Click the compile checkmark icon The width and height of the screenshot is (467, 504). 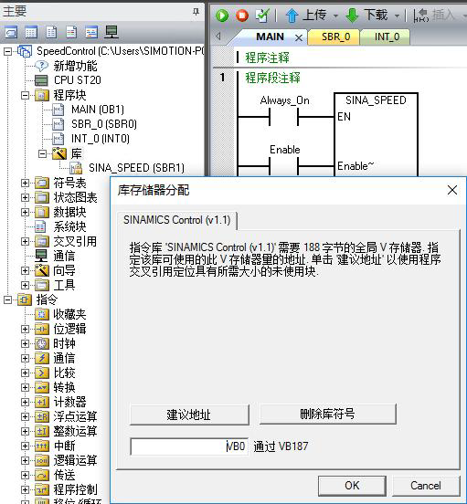pyautogui.click(x=263, y=16)
